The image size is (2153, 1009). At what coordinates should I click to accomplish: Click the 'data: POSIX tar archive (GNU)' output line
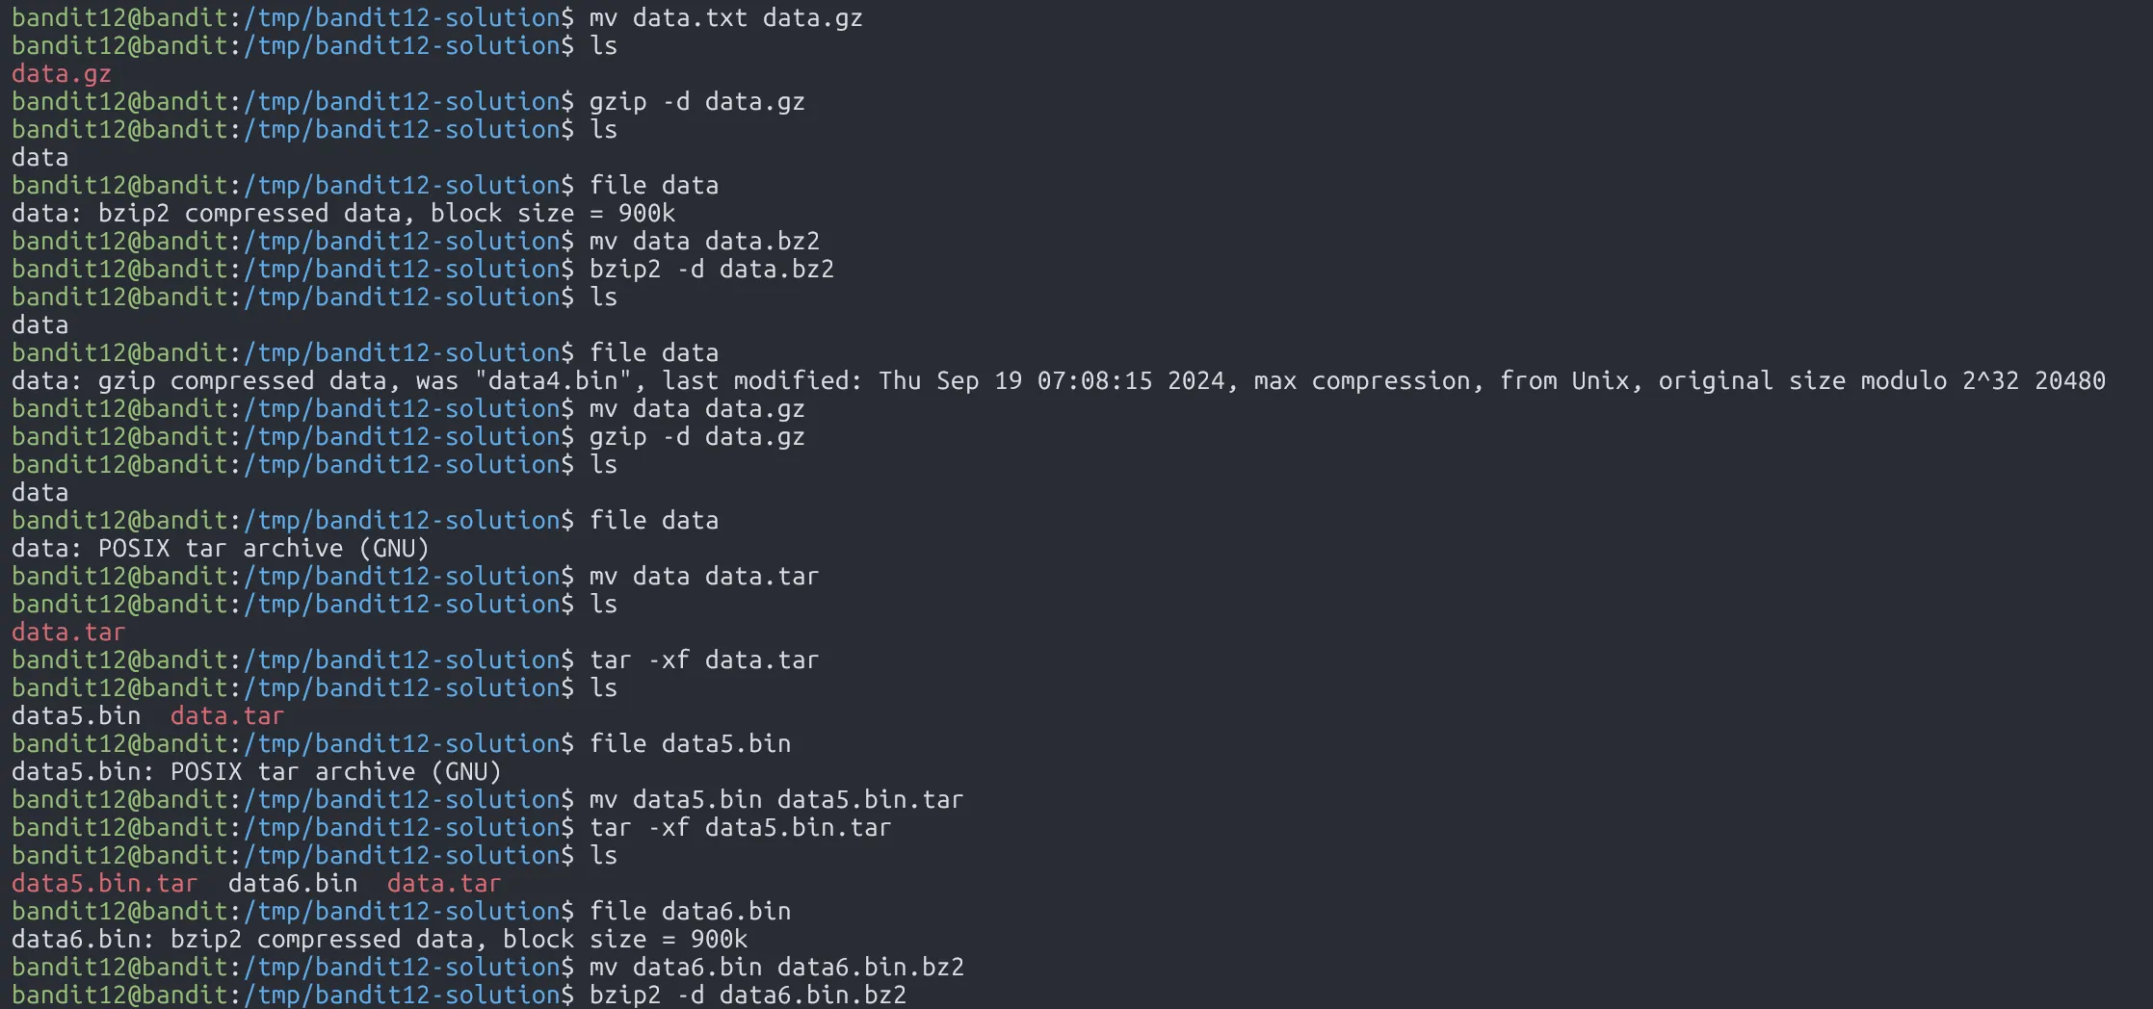tap(220, 549)
